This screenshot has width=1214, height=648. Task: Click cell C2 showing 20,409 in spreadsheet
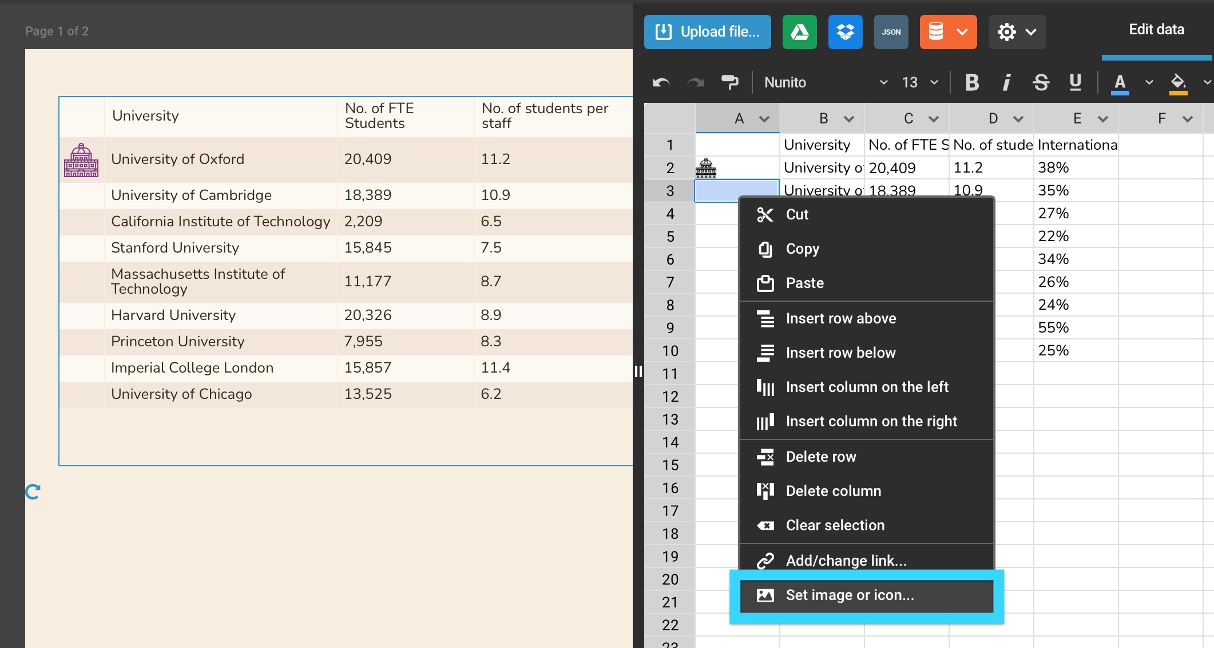pyautogui.click(x=906, y=168)
